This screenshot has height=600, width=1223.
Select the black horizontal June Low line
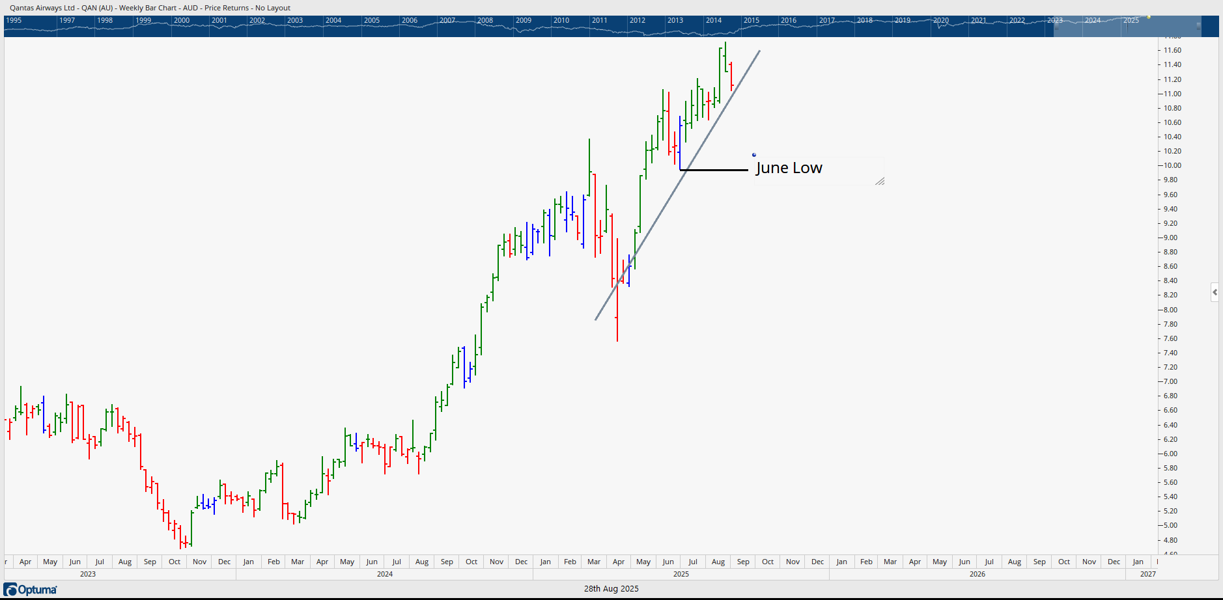click(714, 170)
